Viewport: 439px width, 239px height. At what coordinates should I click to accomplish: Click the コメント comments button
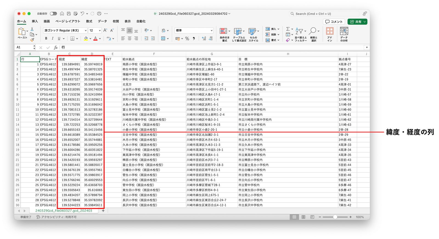tap(334, 22)
